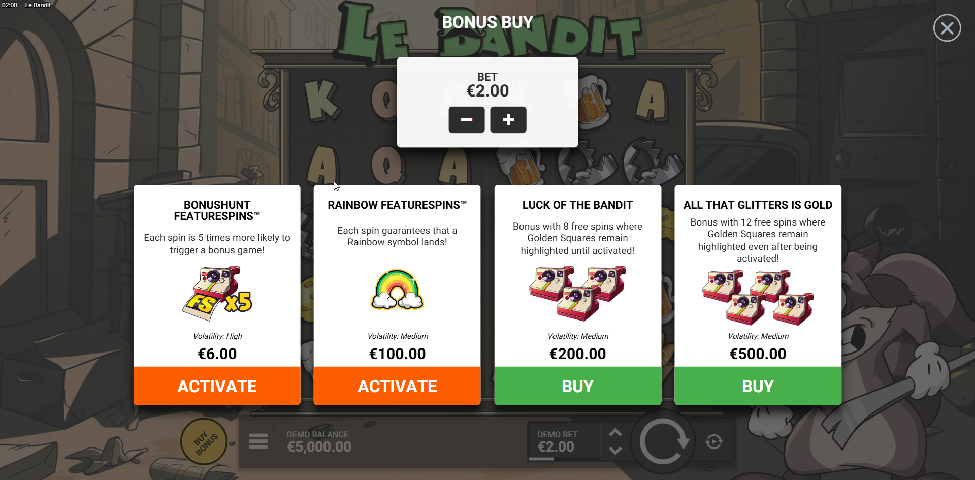This screenshot has width=975, height=480.
Task: Lower demo bet with down chevron
Action: click(615, 451)
